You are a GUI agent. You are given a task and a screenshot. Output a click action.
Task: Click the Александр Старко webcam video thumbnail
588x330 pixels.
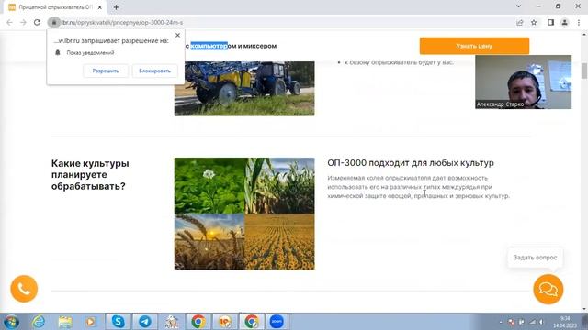pyautogui.click(x=523, y=82)
